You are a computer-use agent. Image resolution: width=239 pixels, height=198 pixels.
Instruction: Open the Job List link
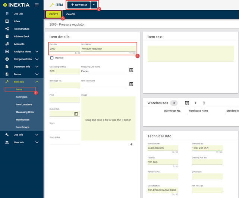[x=18, y=14]
